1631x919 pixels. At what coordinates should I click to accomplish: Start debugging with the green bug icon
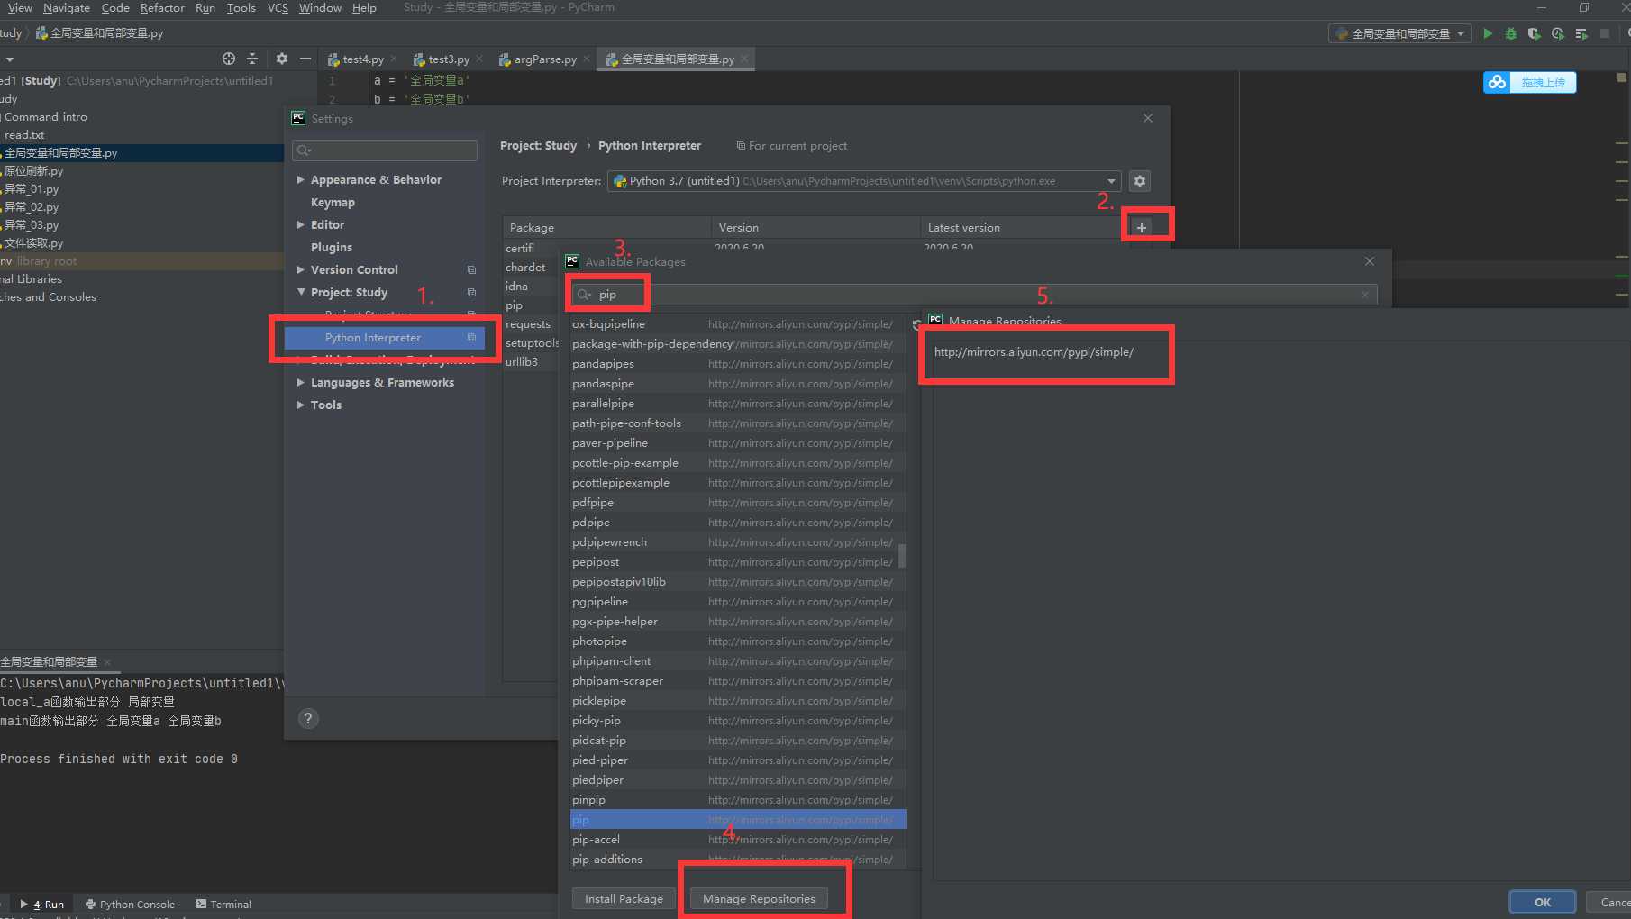point(1511,33)
